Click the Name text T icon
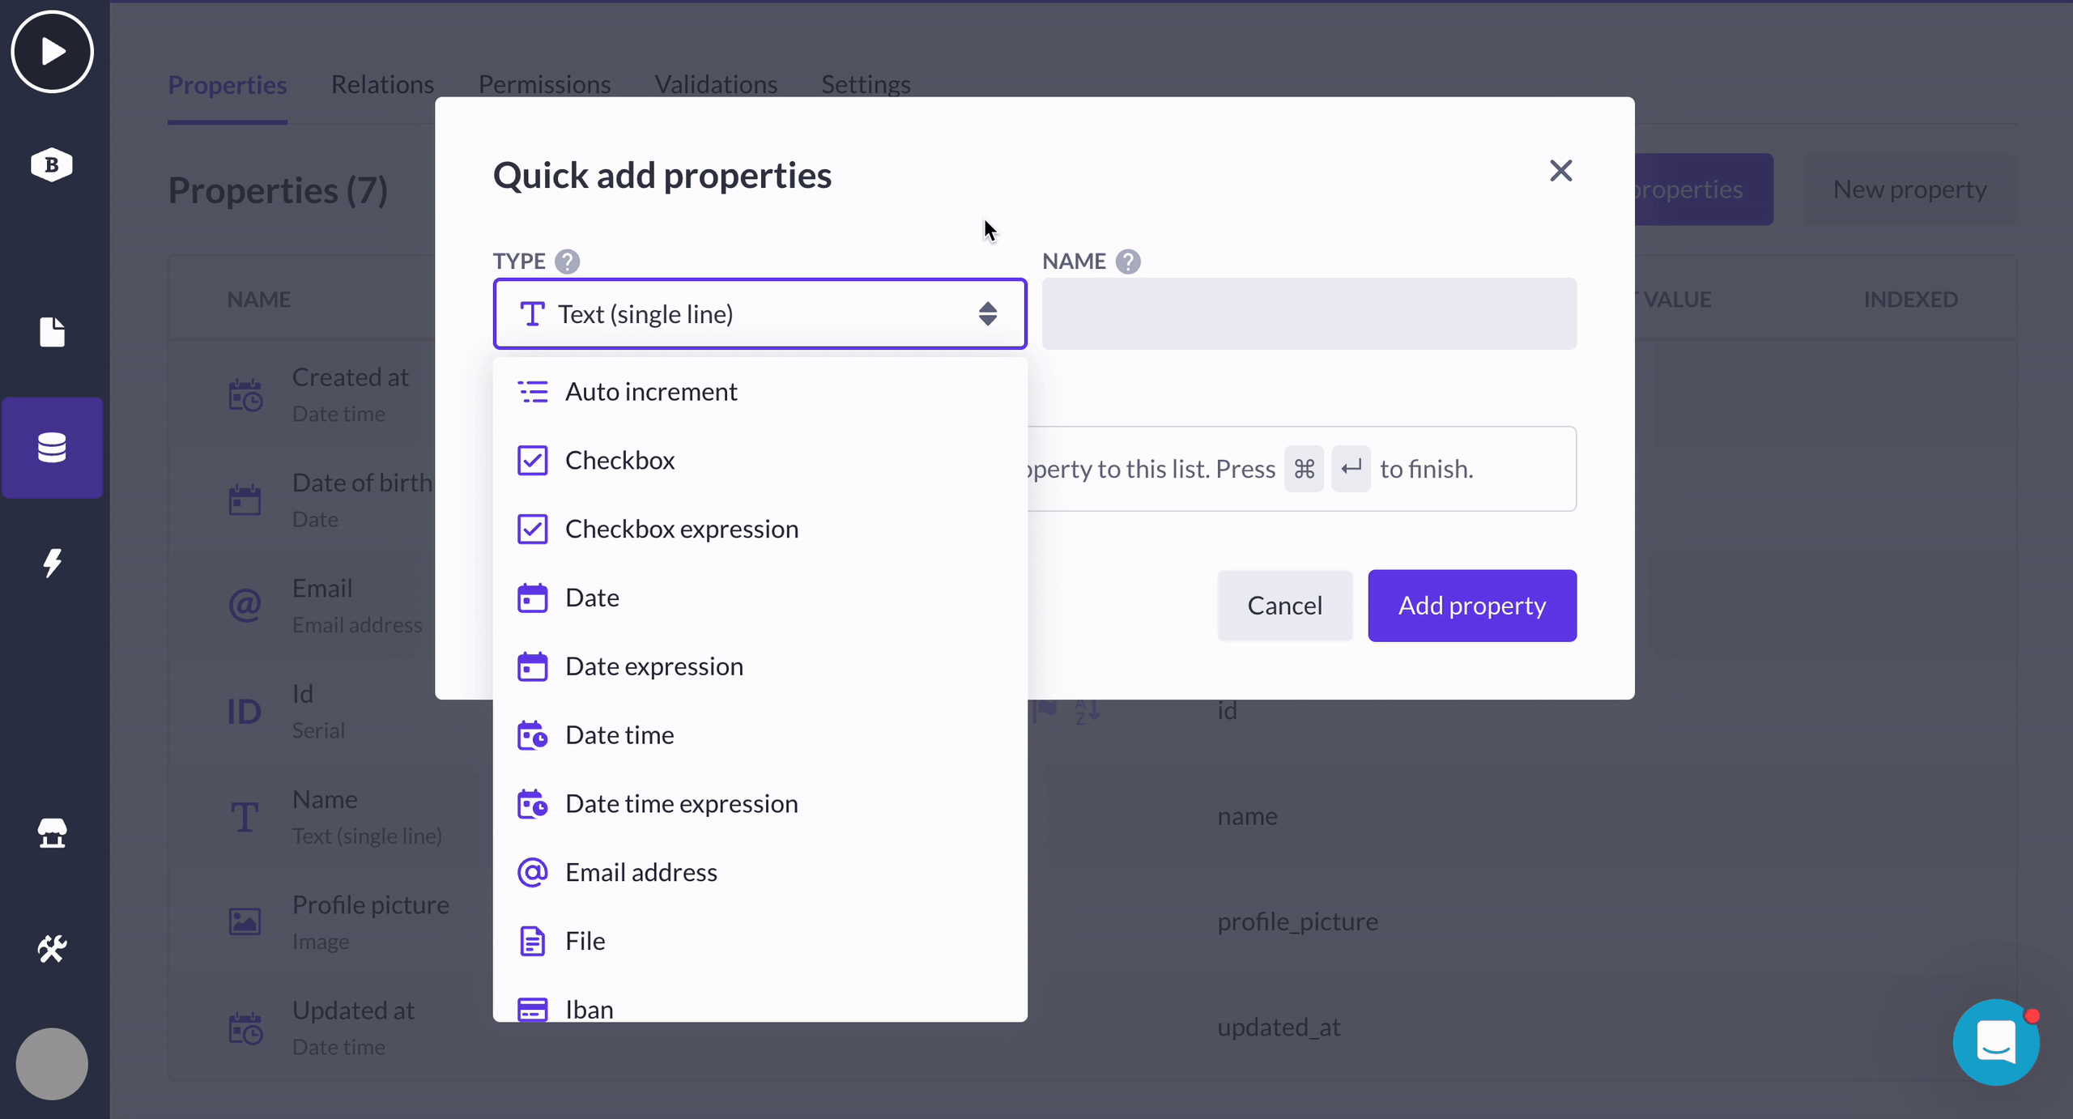This screenshot has height=1119, width=2073. click(x=245, y=817)
